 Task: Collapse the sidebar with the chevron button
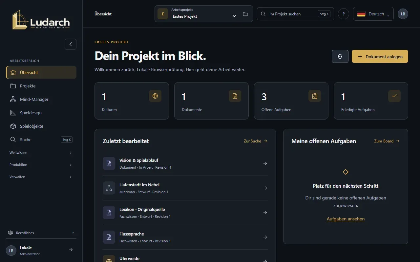pos(71,44)
